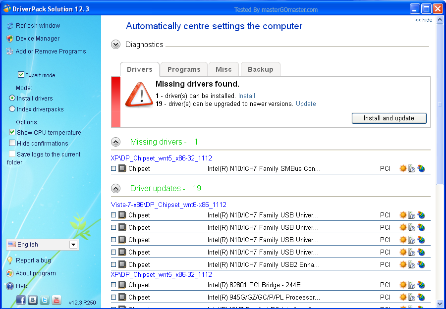The height and width of the screenshot is (309, 446).
Task: Click the chipset chip icon on SMBus row
Action: pos(122,168)
